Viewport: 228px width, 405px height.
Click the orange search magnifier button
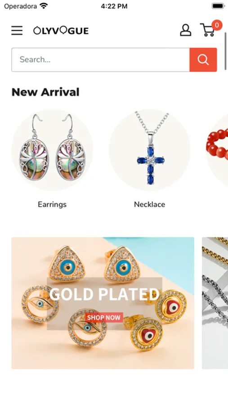click(203, 60)
